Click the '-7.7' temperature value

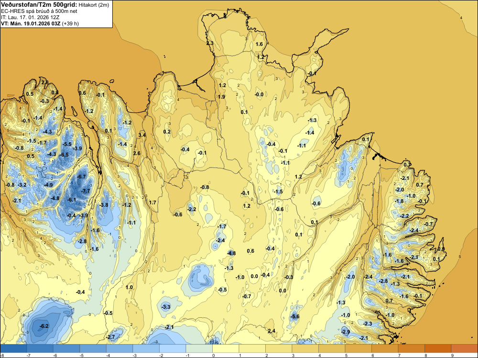pos(86,191)
